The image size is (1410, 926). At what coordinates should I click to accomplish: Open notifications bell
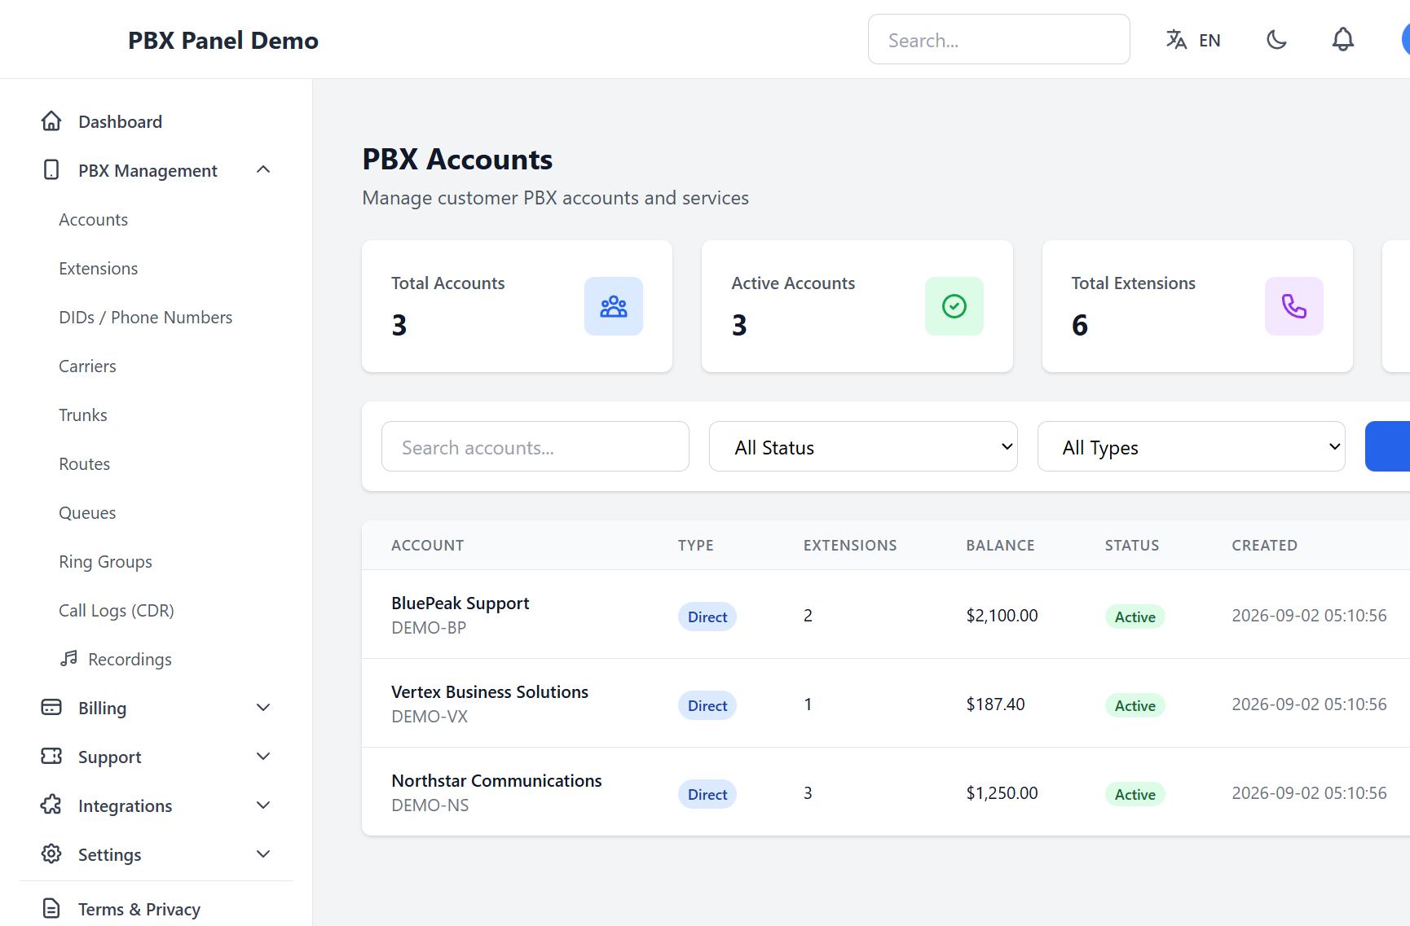click(1343, 39)
